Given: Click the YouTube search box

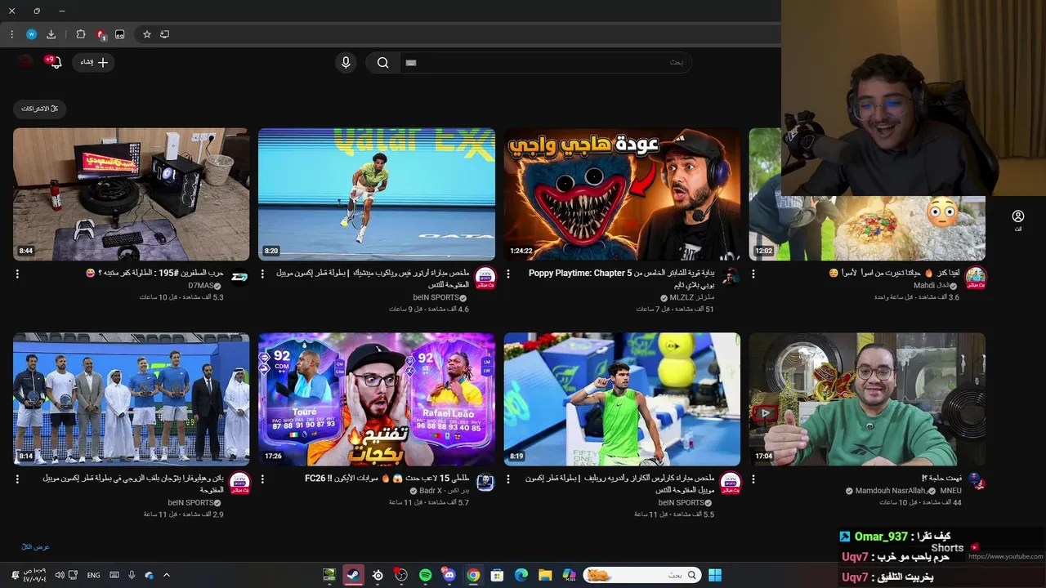Looking at the screenshot, I should pyautogui.click(x=545, y=62).
